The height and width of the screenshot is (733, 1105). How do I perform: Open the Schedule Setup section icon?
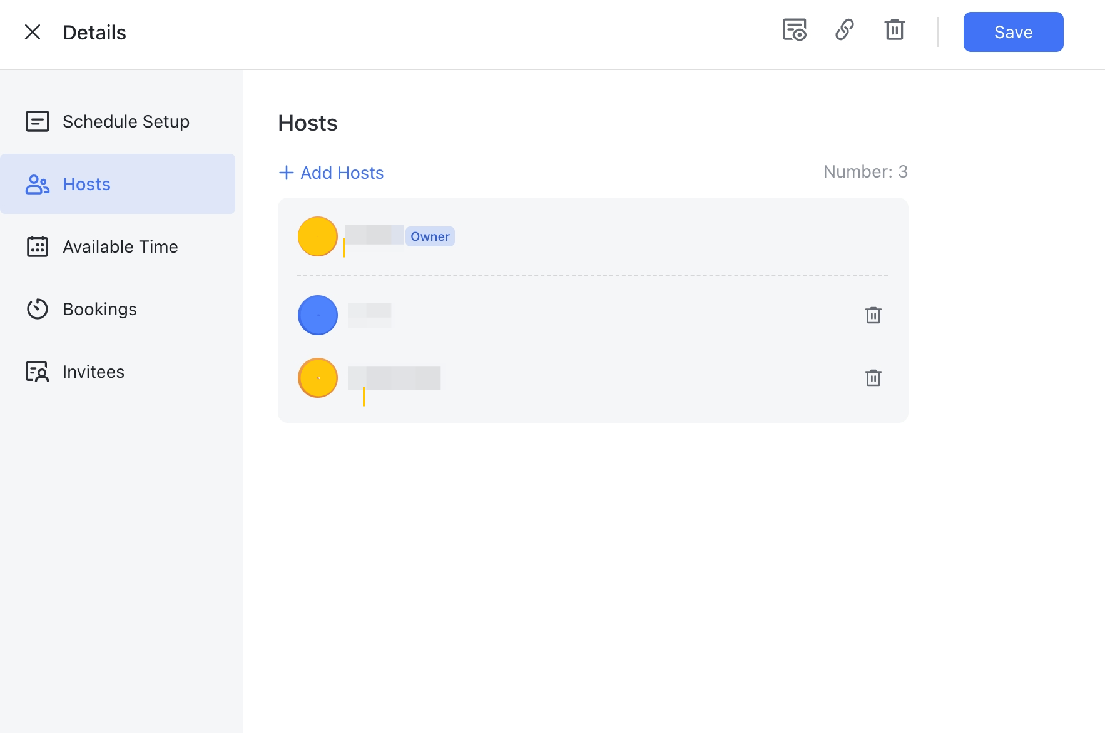tap(38, 121)
